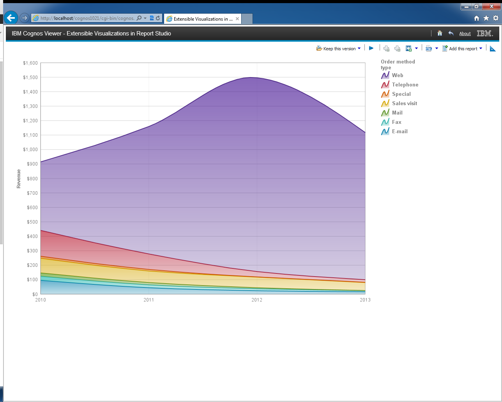This screenshot has height=402, width=502.
Task: Expand the Go To dropdown arrow
Action: click(416, 48)
